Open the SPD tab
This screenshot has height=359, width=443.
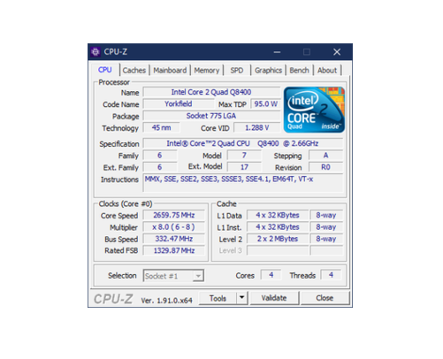237,71
